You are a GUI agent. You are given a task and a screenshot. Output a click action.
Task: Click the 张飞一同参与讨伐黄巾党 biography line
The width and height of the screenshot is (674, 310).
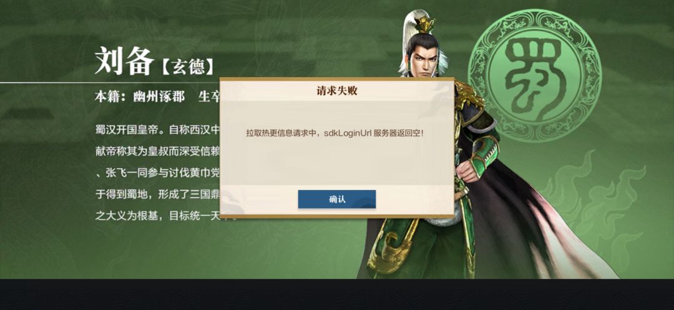click(157, 172)
